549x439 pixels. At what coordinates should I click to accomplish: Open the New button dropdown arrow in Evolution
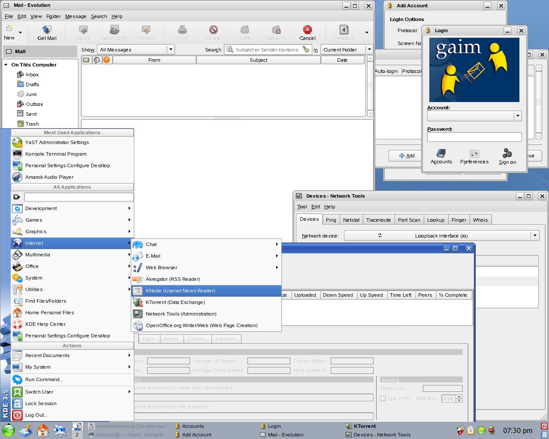[20, 32]
